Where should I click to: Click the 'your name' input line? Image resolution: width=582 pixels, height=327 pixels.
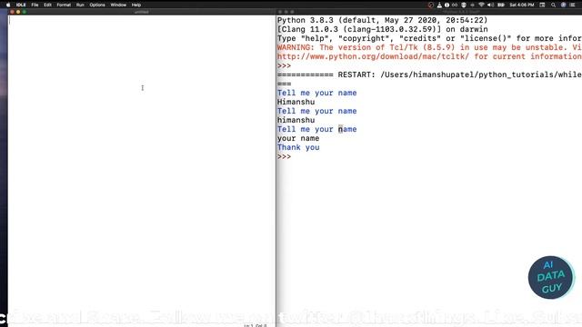tap(298, 138)
